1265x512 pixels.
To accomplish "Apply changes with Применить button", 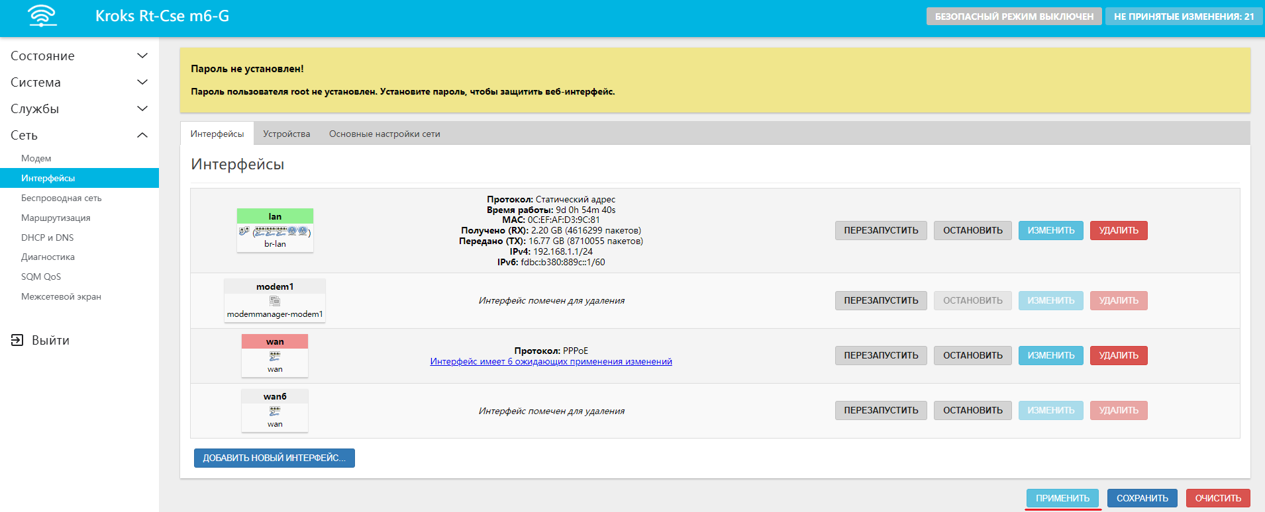I will [x=1062, y=498].
